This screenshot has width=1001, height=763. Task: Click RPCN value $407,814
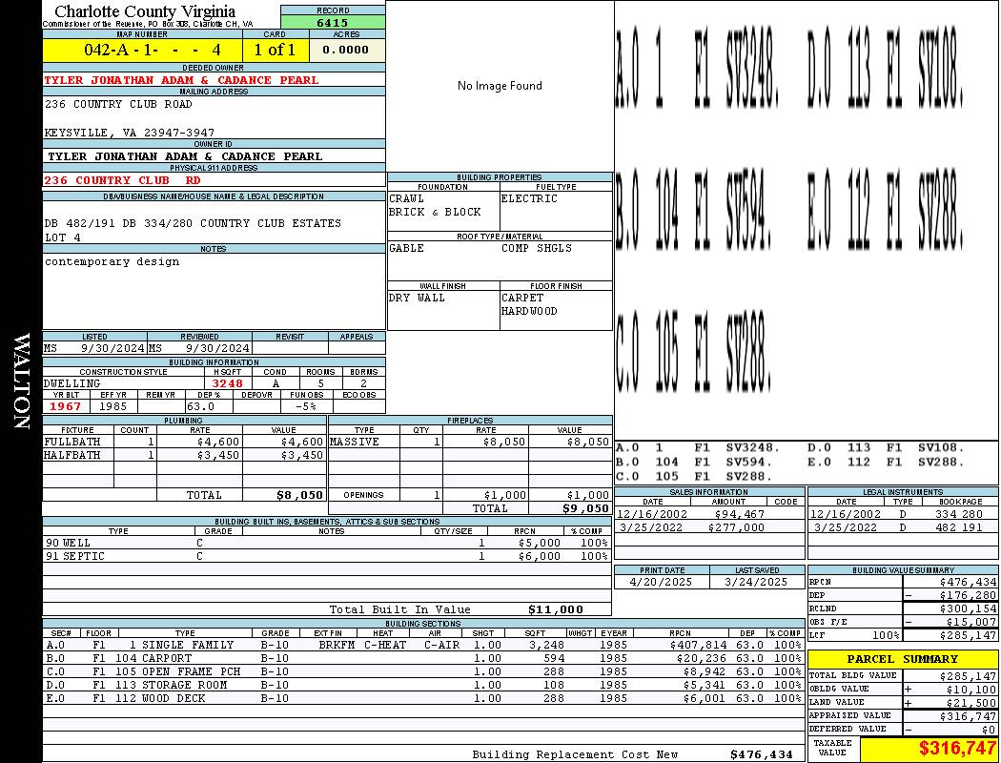click(x=698, y=645)
